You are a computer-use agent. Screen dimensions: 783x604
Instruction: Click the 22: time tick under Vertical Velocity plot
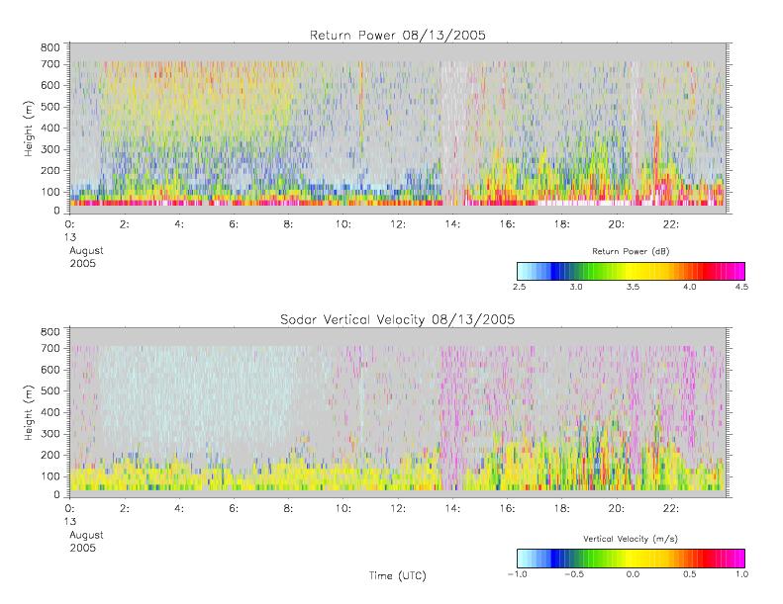point(671,509)
